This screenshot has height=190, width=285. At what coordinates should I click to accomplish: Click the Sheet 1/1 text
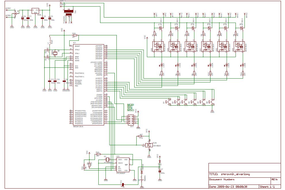click(267, 187)
